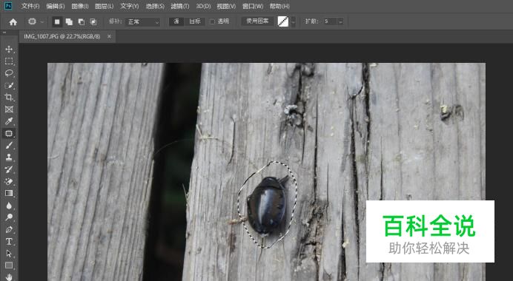This screenshot has height=281, width=513.
Task: Select the Blur tool
Action: tap(9, 206)
